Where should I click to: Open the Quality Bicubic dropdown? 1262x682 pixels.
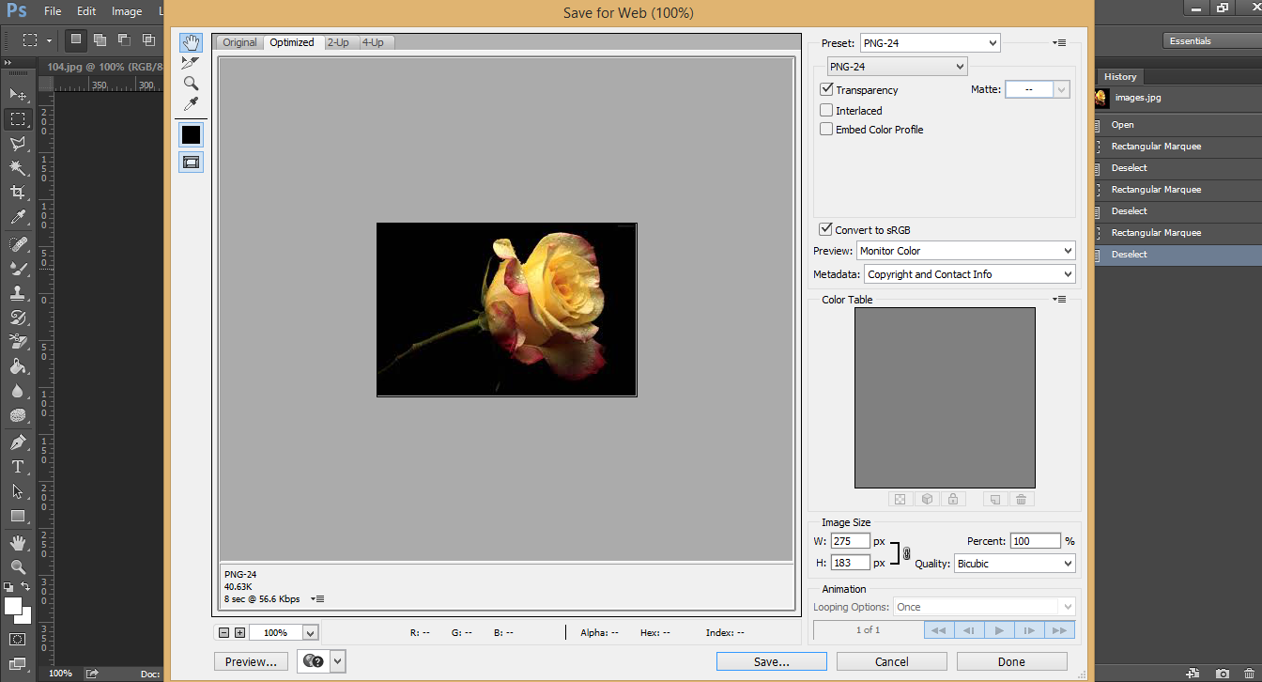pos(1014,564)
